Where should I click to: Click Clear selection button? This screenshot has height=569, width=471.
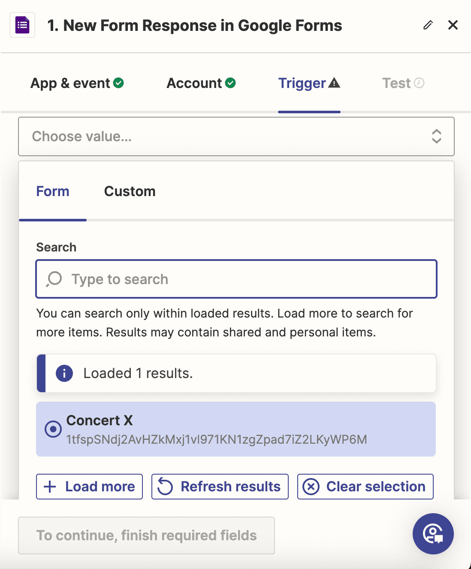point(365,487)
